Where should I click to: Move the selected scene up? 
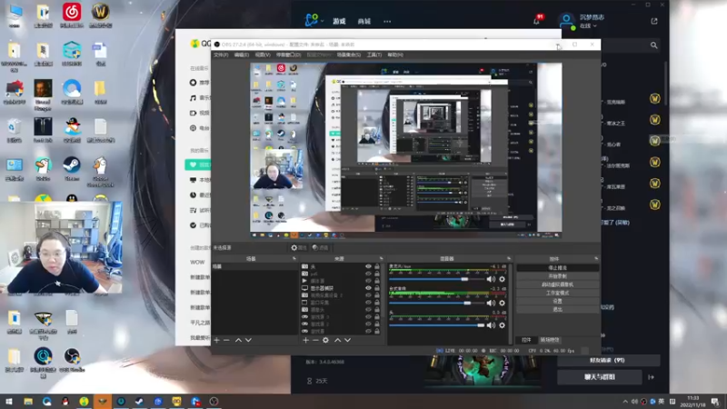(x=238, y=340)
